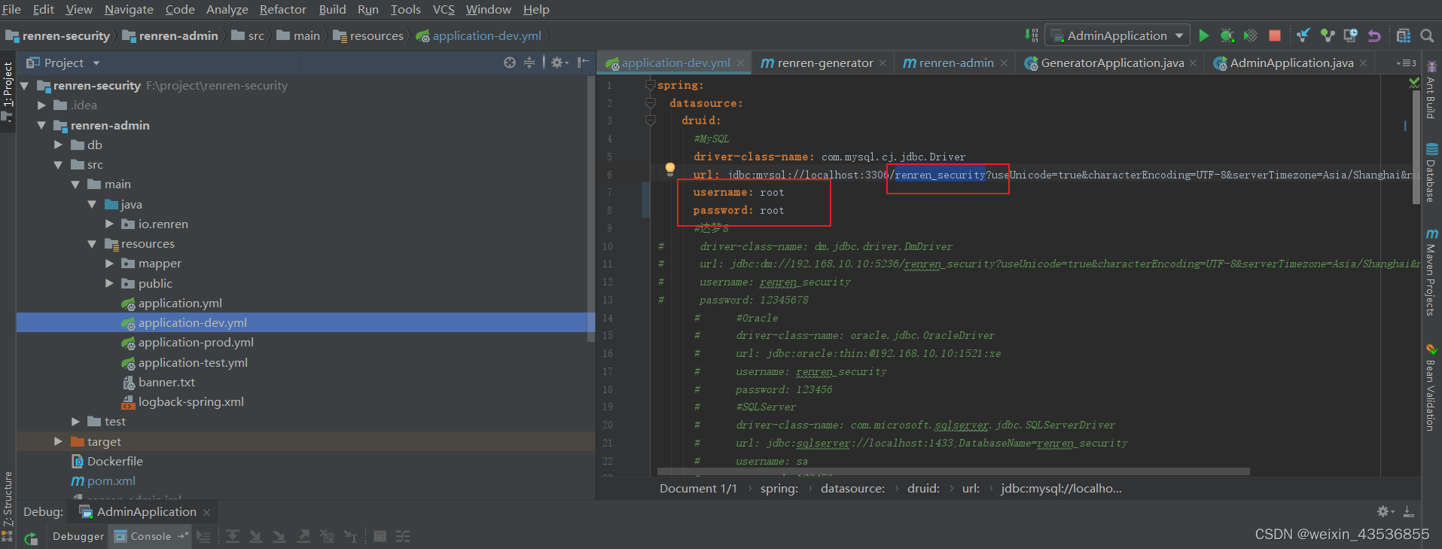Click datasource: in editor breadcrumb
This screenshot has height=549, width=1442.
pos(852,488)
